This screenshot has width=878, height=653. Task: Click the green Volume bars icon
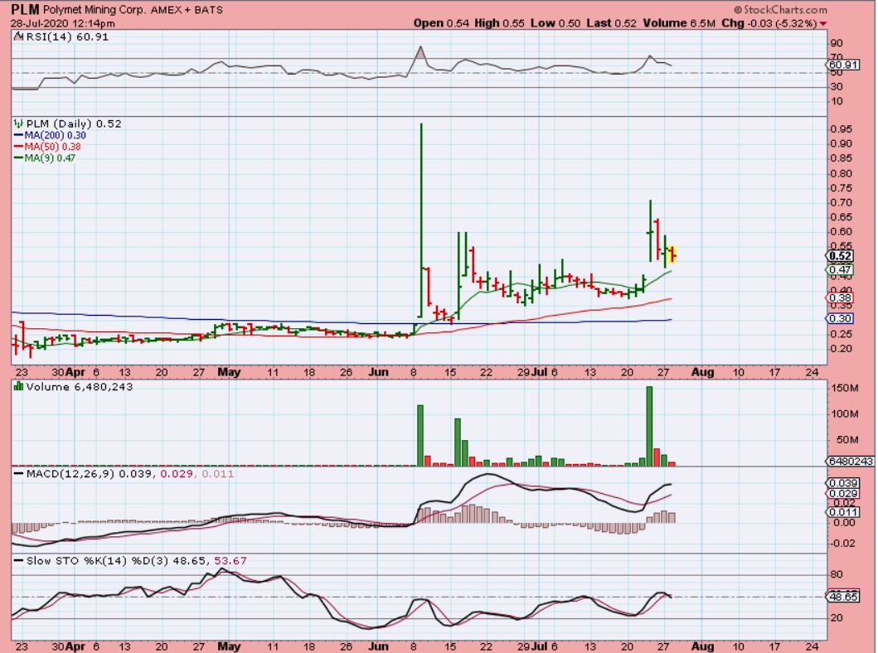[18, 387]
